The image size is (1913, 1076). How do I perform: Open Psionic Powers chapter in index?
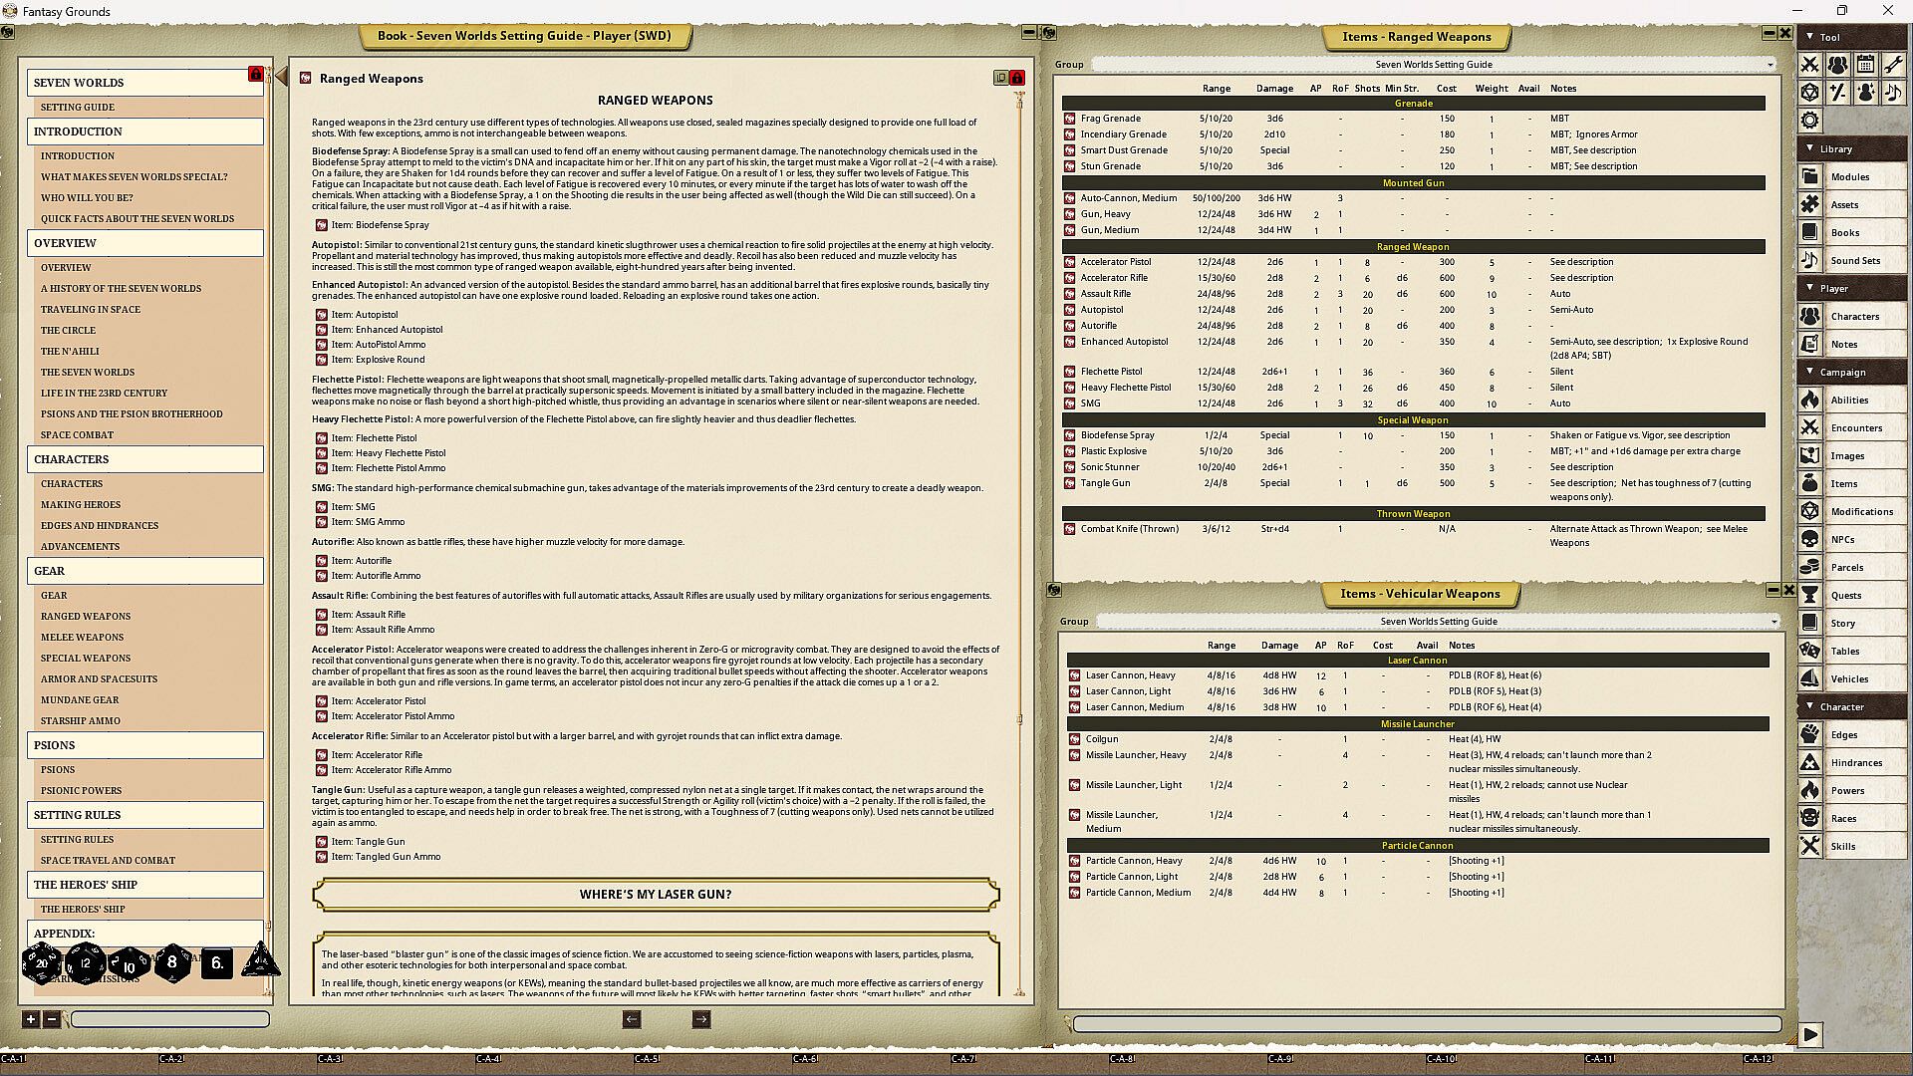81,791
